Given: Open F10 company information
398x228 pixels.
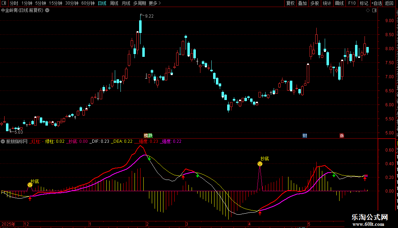Looking at the screenshot, I should click(x=352, y=3).
